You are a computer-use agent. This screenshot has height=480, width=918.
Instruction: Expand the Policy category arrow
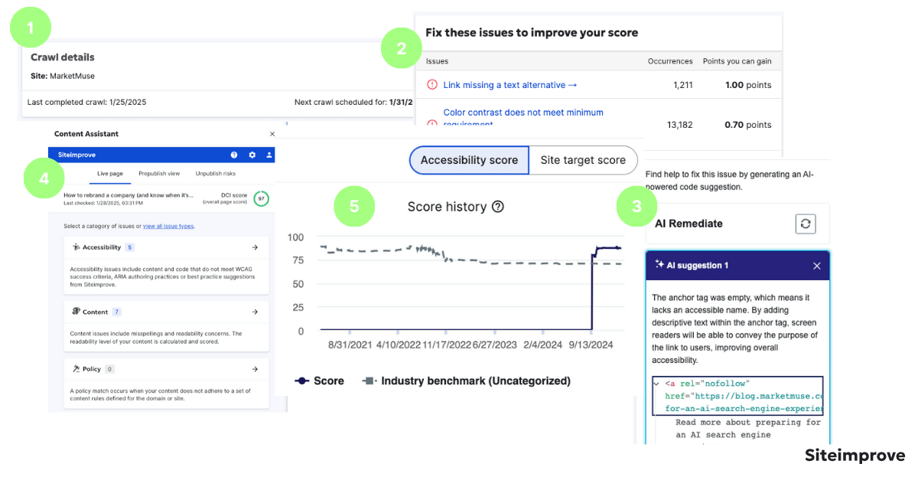pos(255,369)
